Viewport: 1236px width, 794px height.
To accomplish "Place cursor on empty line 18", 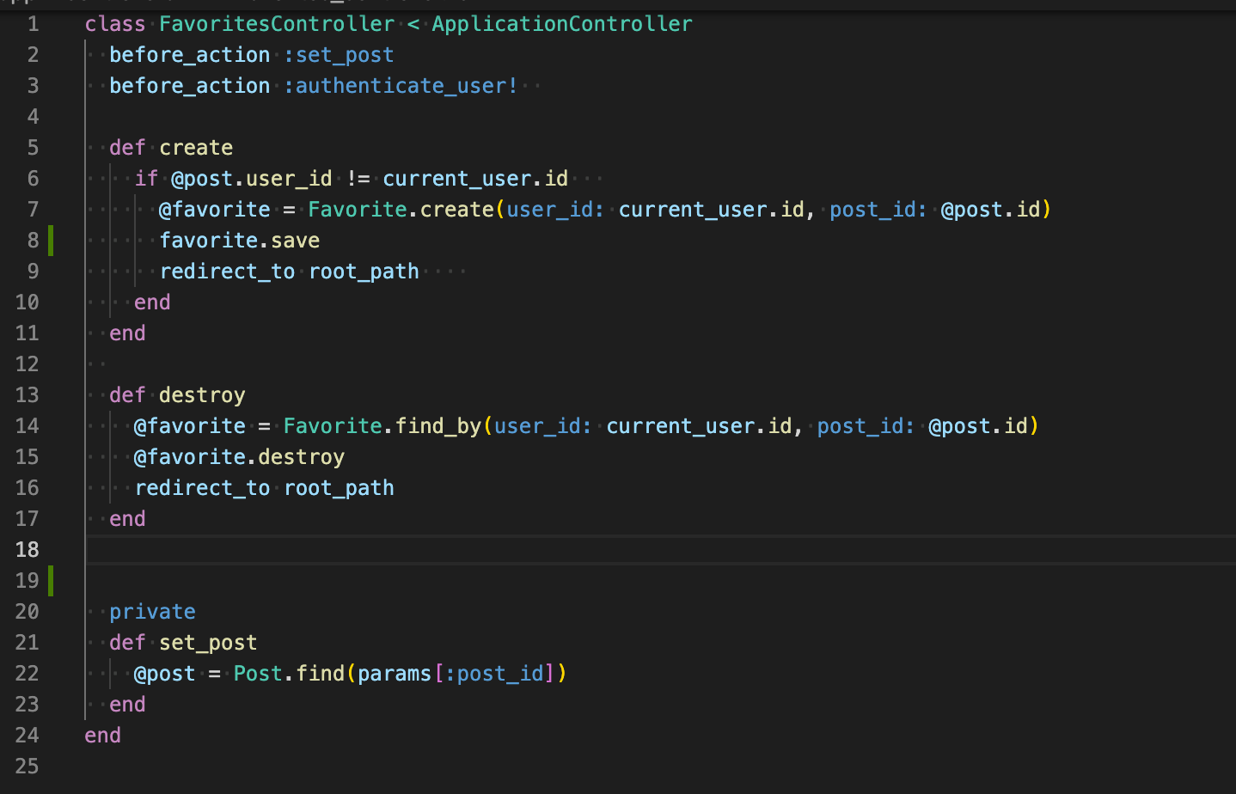I will point(516,550).
